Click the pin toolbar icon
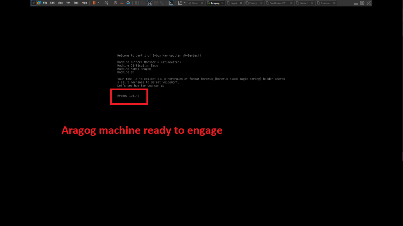Viewport: 403px width, 226px height. pyautogui.click(x=34, y=3)
